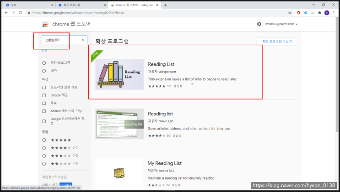The image size is (340, 192).
Task: Click the 50 rating count for Wave Lab
Action: [168, 135]
